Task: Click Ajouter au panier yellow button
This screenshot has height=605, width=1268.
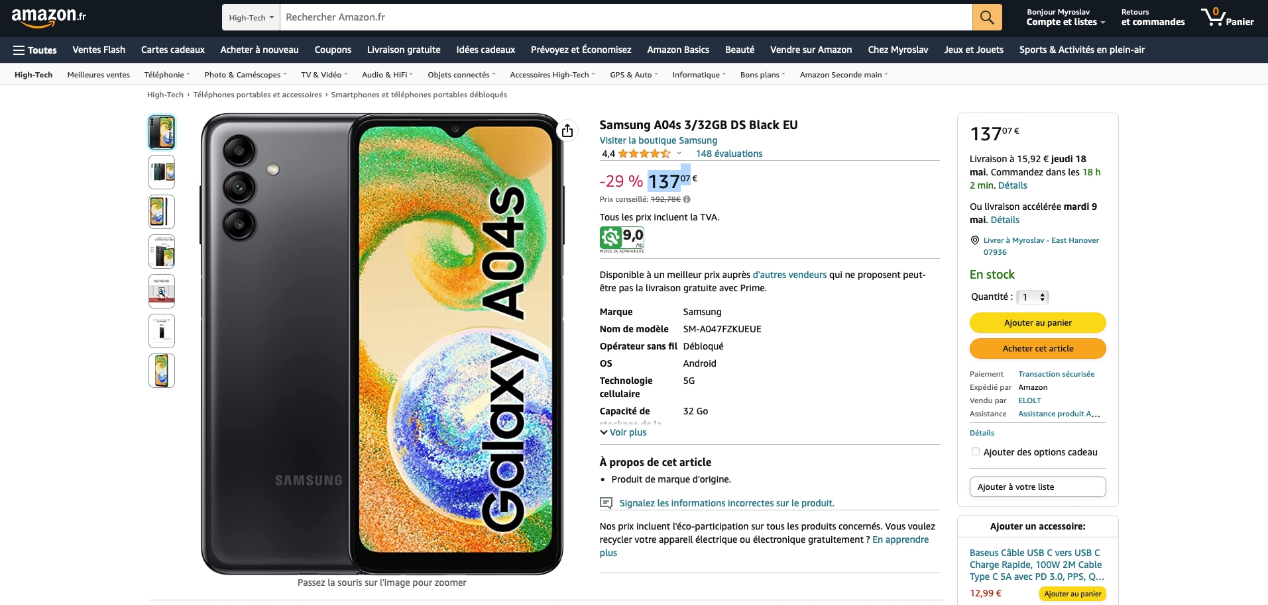Action: pyautogui.click(x=1038, y=323)
